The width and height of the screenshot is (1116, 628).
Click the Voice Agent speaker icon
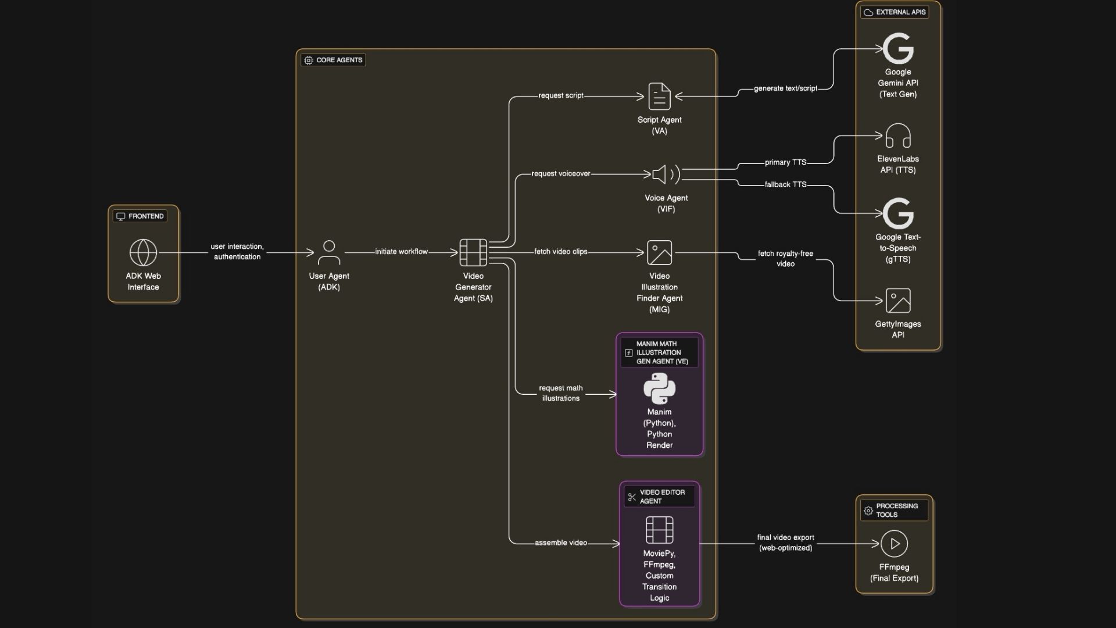[666, 174]
